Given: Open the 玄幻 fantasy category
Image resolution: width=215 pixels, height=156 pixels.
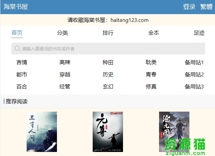Looking at the screenshot, I should pos(108,87).
